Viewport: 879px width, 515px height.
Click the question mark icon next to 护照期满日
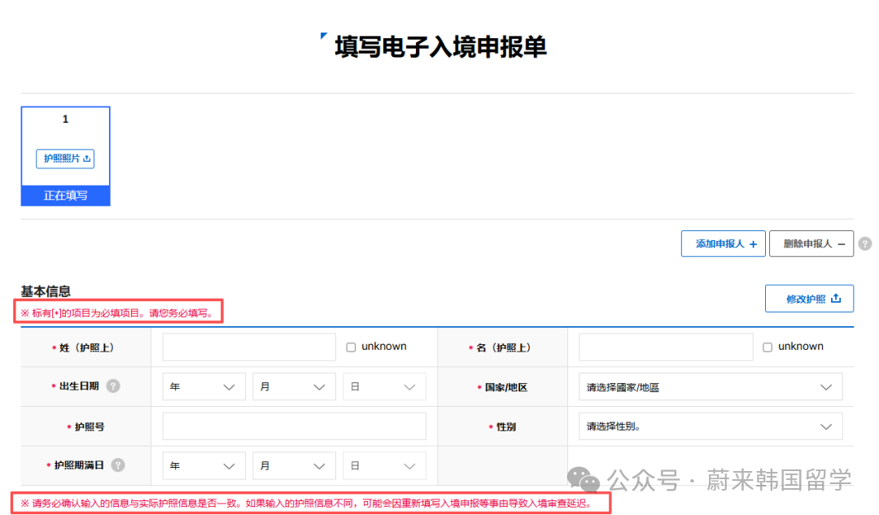[x=119, y=465]
